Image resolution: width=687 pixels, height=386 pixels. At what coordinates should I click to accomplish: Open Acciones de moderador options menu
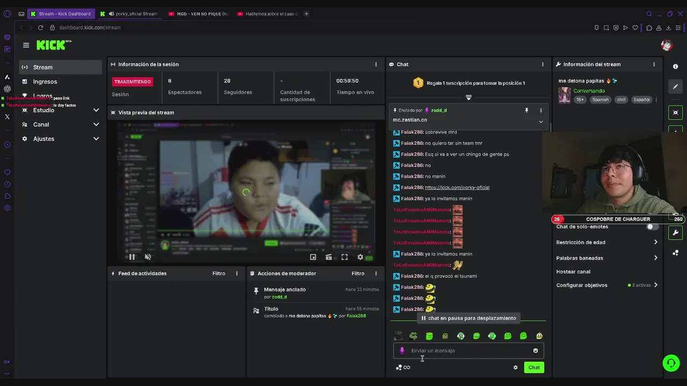pyautogui.click(x=376, y=273)
